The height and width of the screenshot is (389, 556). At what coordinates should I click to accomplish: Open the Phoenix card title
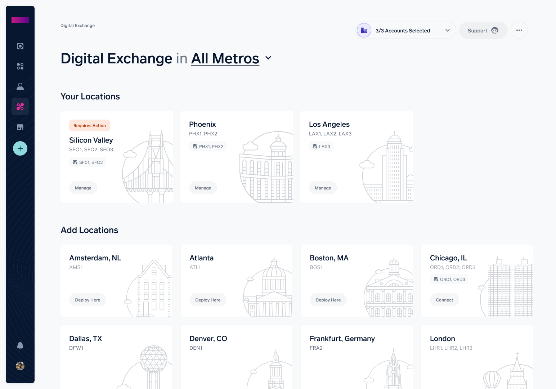pos(202,124)
